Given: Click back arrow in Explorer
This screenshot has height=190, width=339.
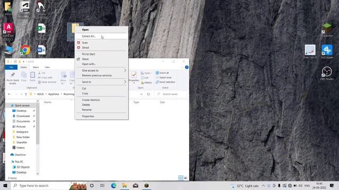Looking at the screenshot, I should (x=10, y=94).
